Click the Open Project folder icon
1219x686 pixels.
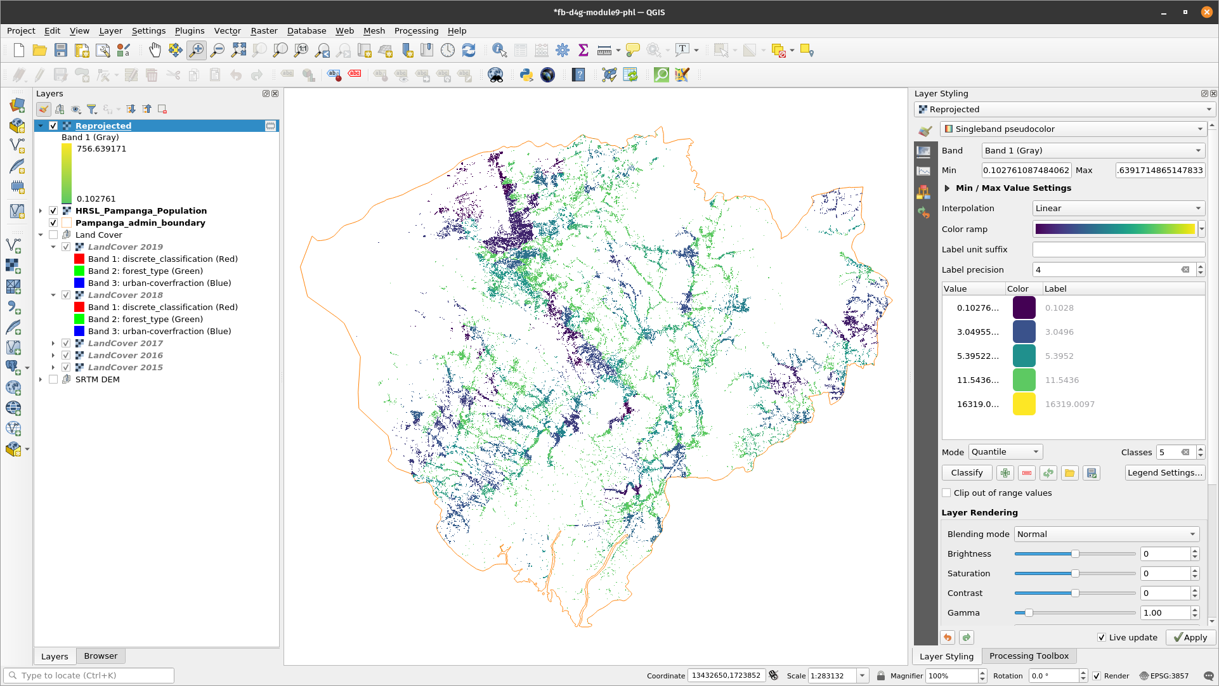(x=39, y=51)
